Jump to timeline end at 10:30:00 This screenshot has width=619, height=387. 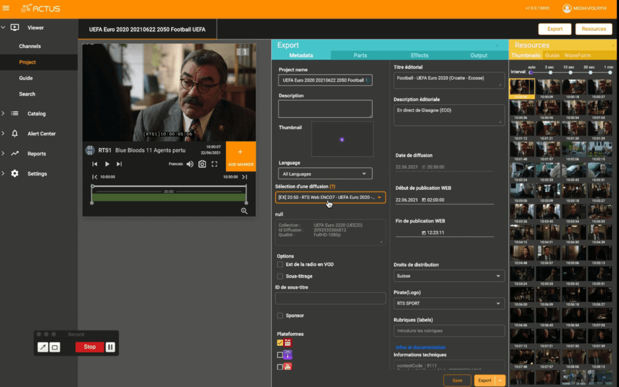(x=244, y=177)
